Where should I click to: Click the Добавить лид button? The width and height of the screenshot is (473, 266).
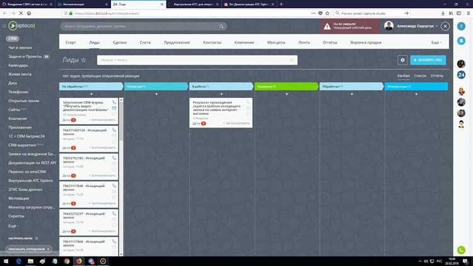coord(428,60)
